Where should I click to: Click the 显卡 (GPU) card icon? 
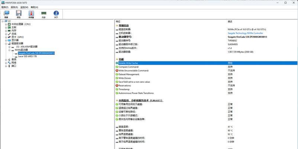(9, 37)
